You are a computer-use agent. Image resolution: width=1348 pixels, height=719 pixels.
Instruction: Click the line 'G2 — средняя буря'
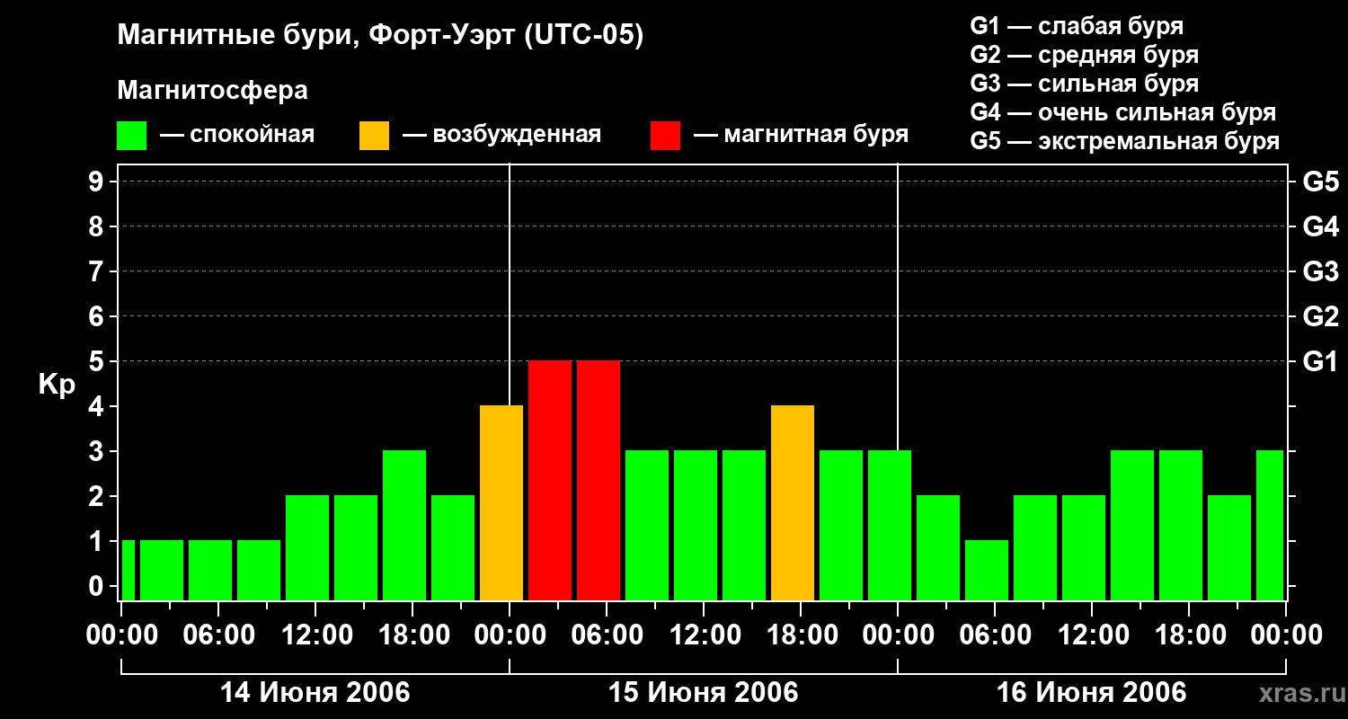1084,55
